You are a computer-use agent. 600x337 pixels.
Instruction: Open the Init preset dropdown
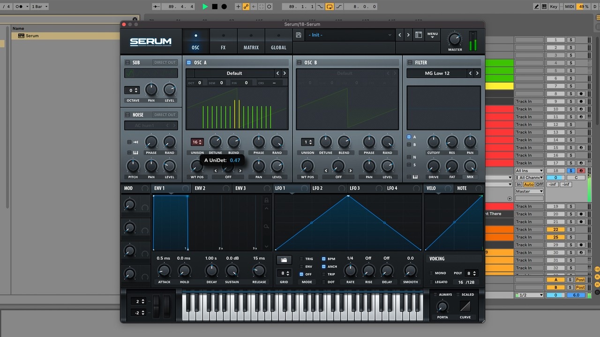tap(350, 35)
